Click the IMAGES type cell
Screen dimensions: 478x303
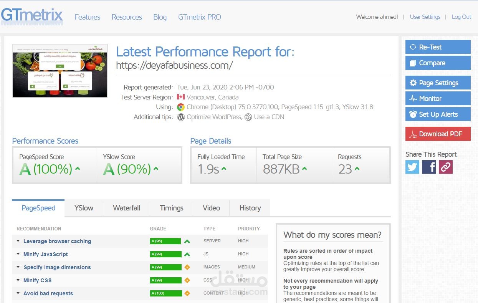tap(212, 267)
